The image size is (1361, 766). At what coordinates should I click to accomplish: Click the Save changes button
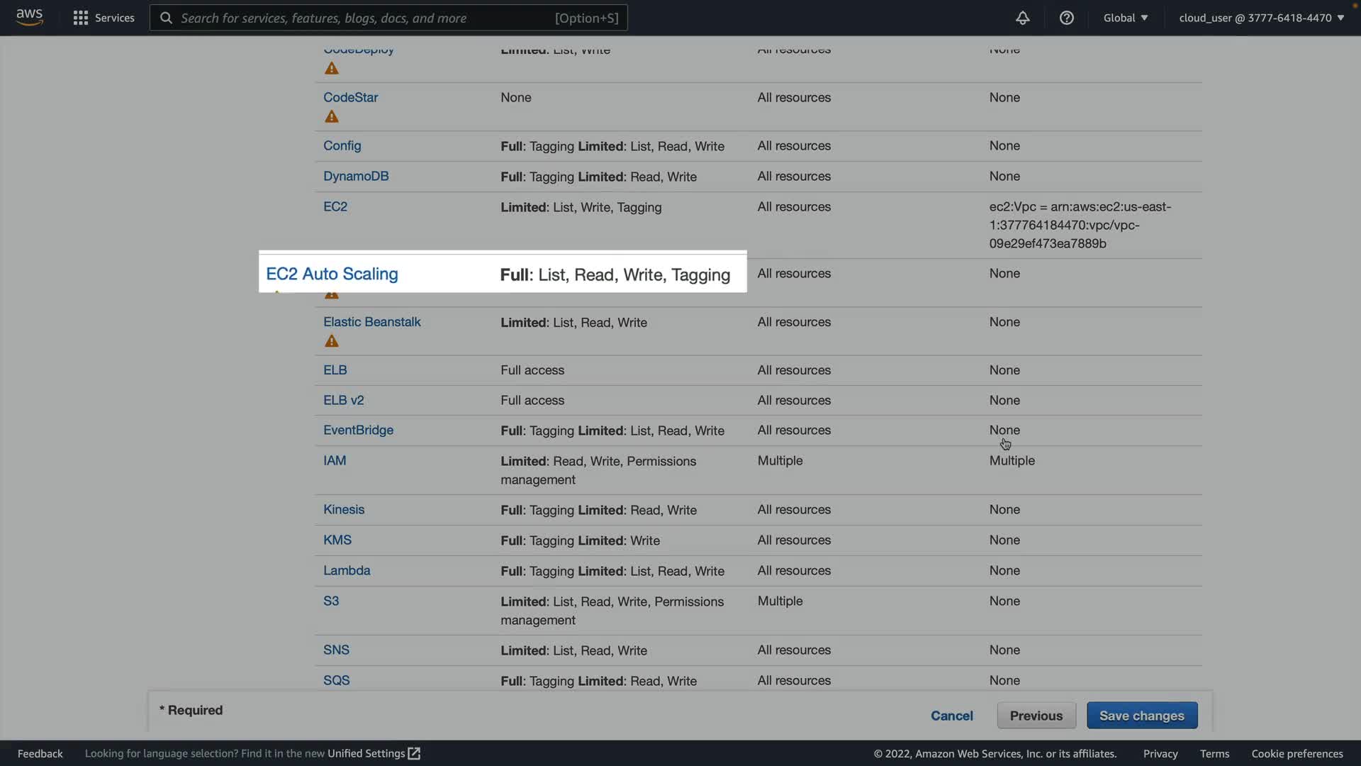point(1141,716)
